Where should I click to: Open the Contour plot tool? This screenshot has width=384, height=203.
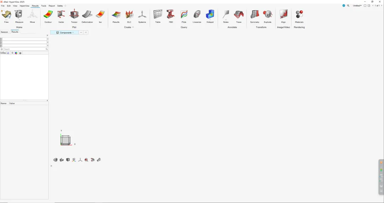click(x=48, y=15)
